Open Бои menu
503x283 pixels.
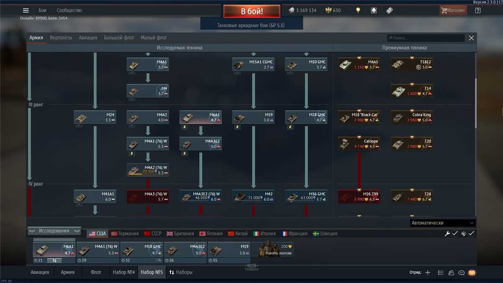click(42, 10)
